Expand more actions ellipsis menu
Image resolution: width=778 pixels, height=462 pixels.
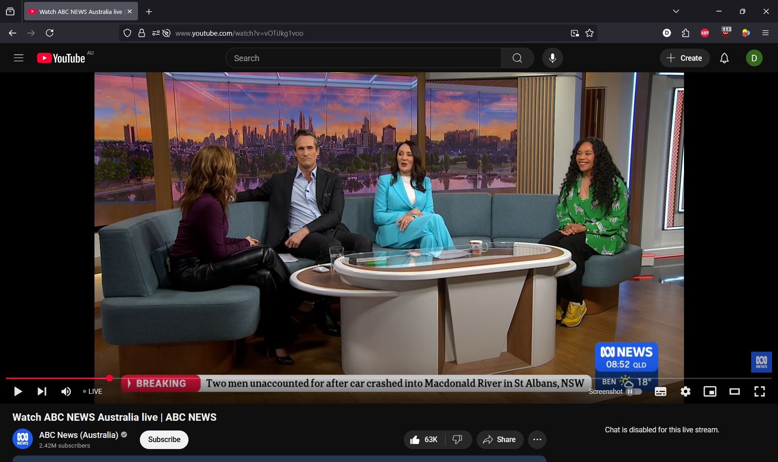pyautogui.click(x=537, y=440)
